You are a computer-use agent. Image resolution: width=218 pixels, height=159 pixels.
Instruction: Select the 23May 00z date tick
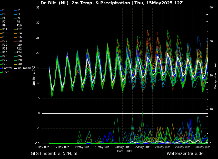coord(122,147)
